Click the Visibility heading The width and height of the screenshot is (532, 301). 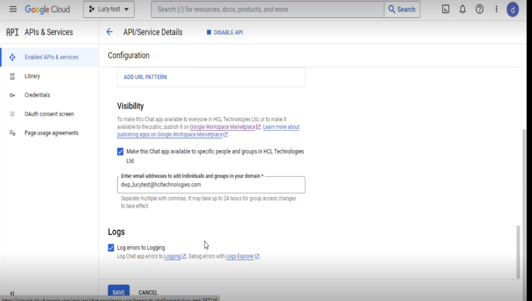130,106
